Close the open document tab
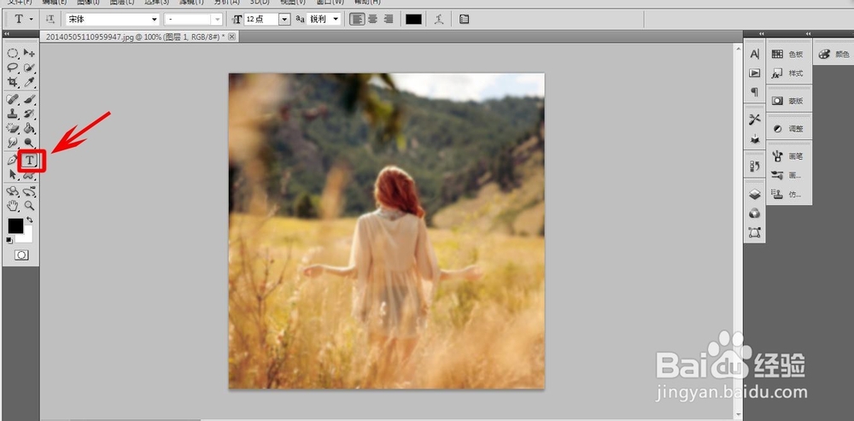The width and height of the screenshot is (854, 421). 231,37
